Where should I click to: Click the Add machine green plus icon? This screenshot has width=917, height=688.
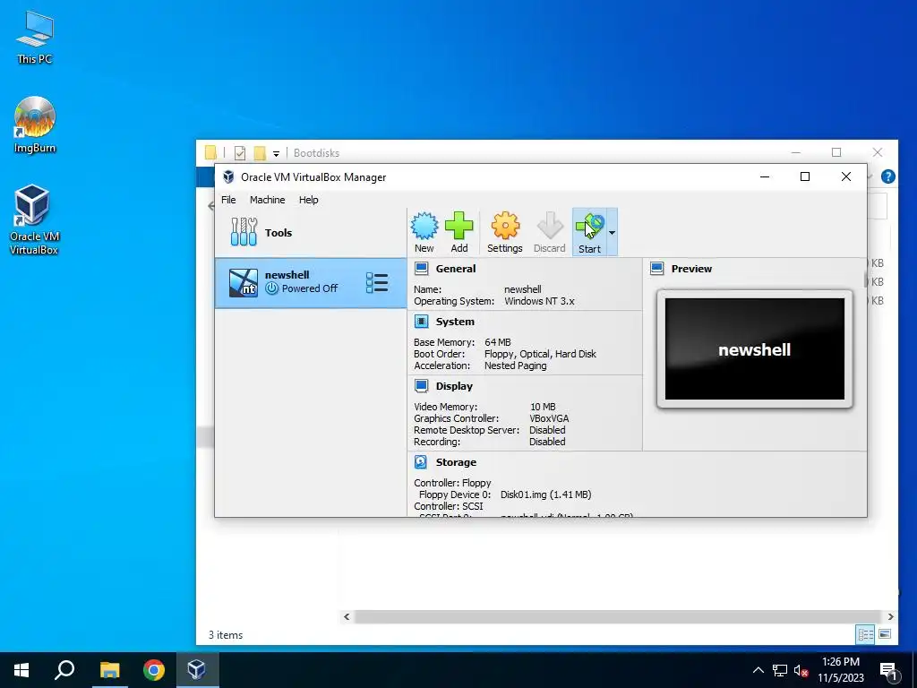pos(459,232)
